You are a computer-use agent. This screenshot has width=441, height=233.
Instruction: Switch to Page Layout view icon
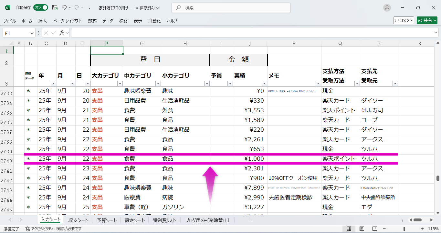tap(362, 229)
